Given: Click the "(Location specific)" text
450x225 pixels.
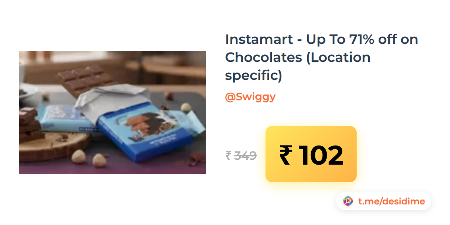Looking at the screenshot, I should pos(298,66).
